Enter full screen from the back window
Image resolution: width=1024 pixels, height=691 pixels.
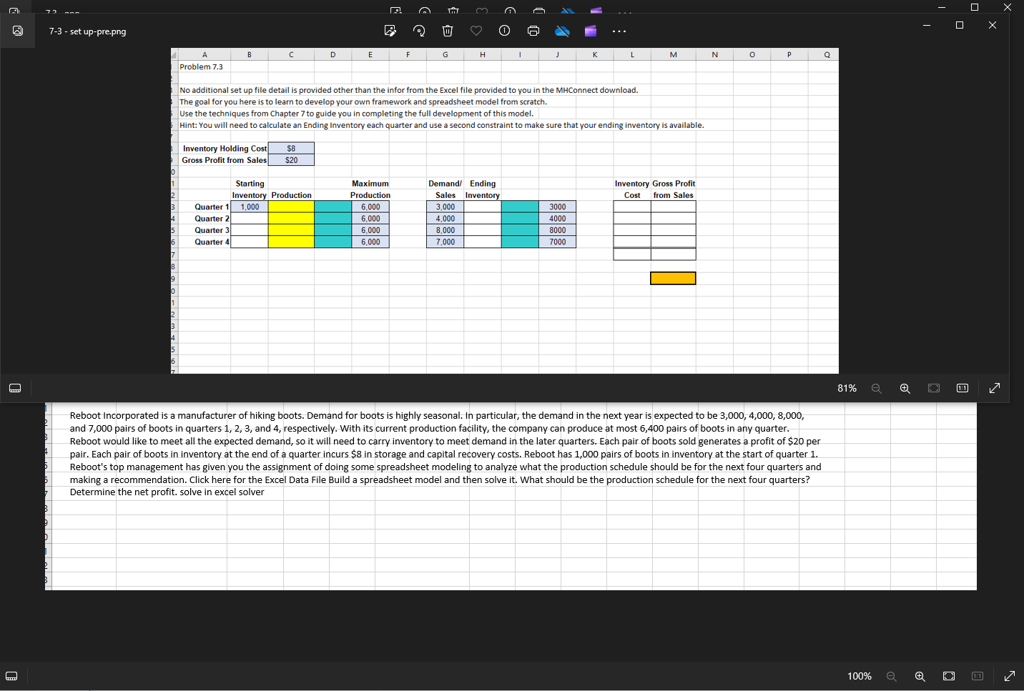click(1010, 676)
